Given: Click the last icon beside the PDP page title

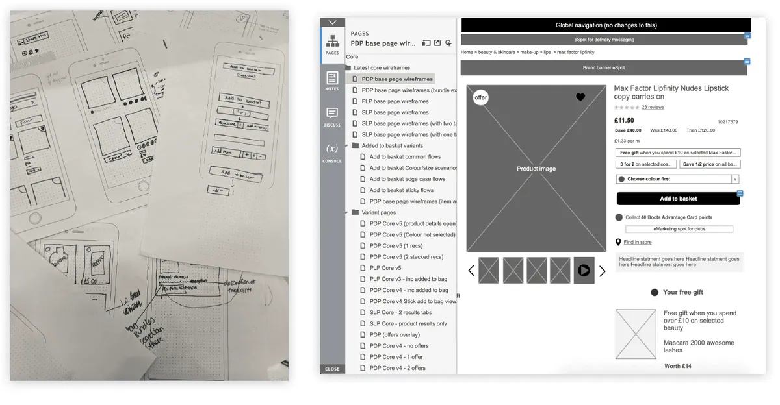Looking at the screenshot, I should pos(448,43).
